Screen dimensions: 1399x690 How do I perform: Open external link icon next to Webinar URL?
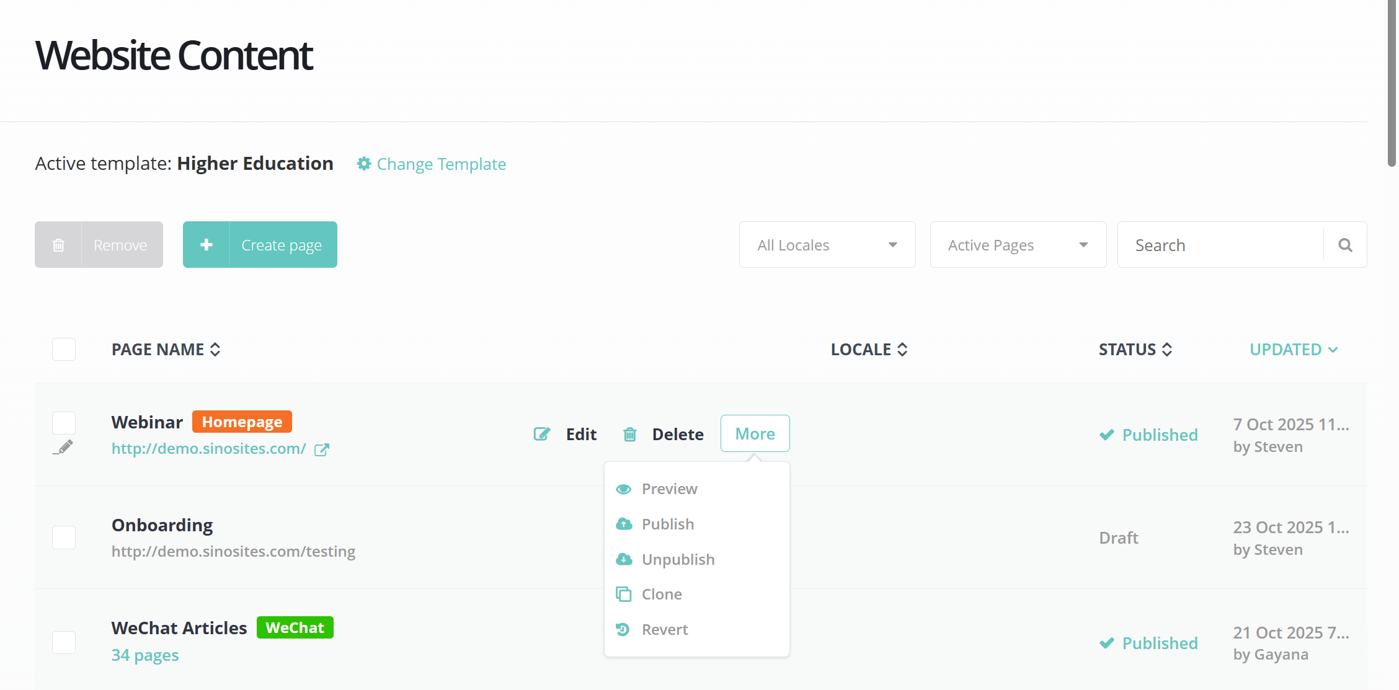322,449
